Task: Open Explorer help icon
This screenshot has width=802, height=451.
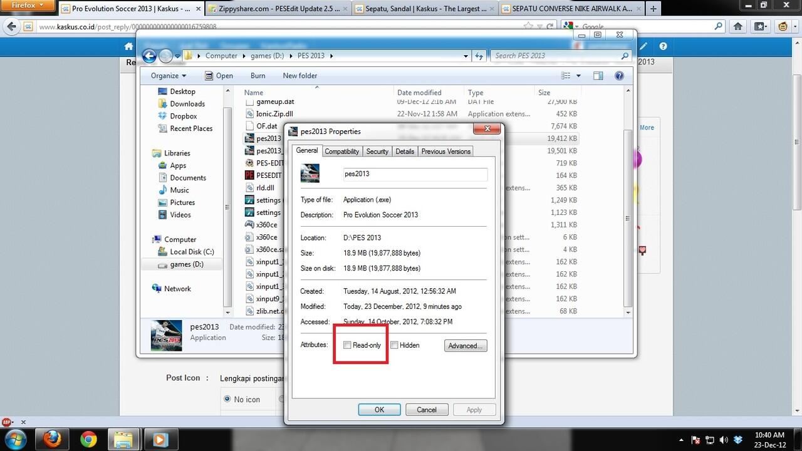Action: point(619,76)
